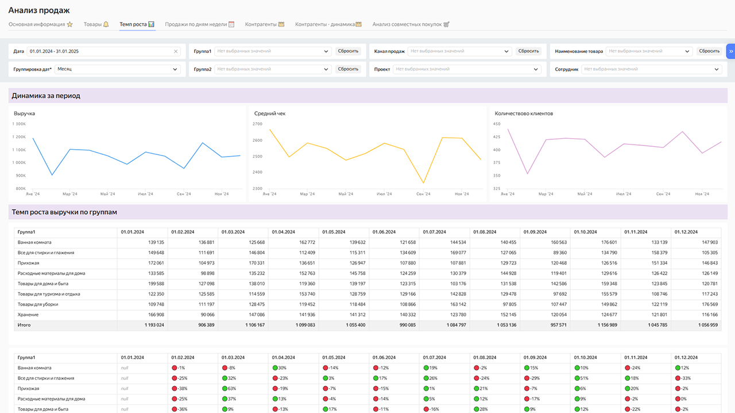Click the red indicator for Прихожая -38%

[x=174, y=389]
